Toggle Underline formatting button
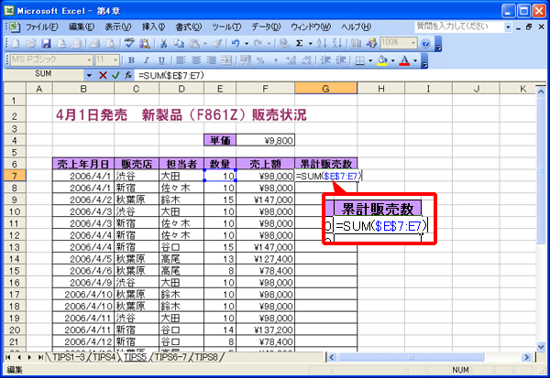This screenshot has height=378, width=550. pos(161,60)
